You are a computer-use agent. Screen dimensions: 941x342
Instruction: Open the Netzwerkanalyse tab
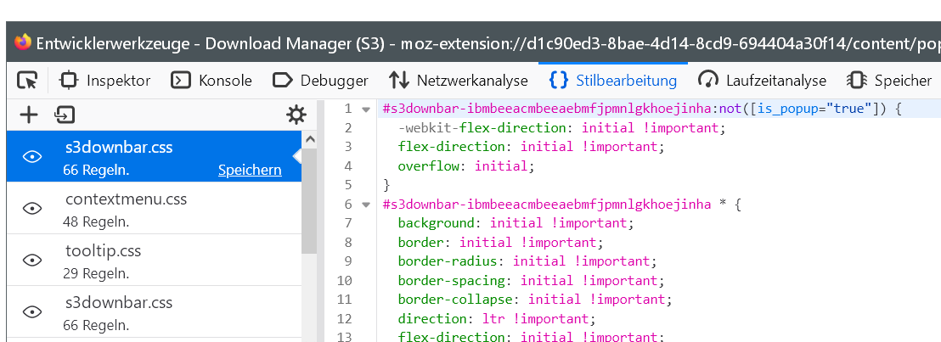[x=458, y=81]
